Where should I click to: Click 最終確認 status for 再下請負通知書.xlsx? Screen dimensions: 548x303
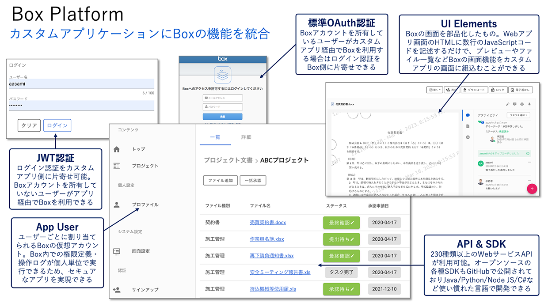click(x=341, y=256)
